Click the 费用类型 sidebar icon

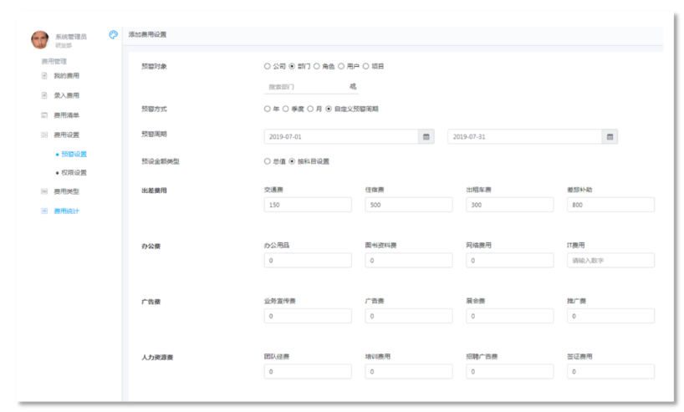(x=44, y=191)
